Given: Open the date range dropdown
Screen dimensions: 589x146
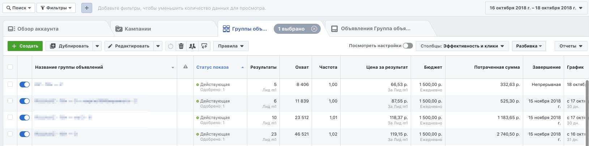Looking at the screenshot, I should pos(536,8).
